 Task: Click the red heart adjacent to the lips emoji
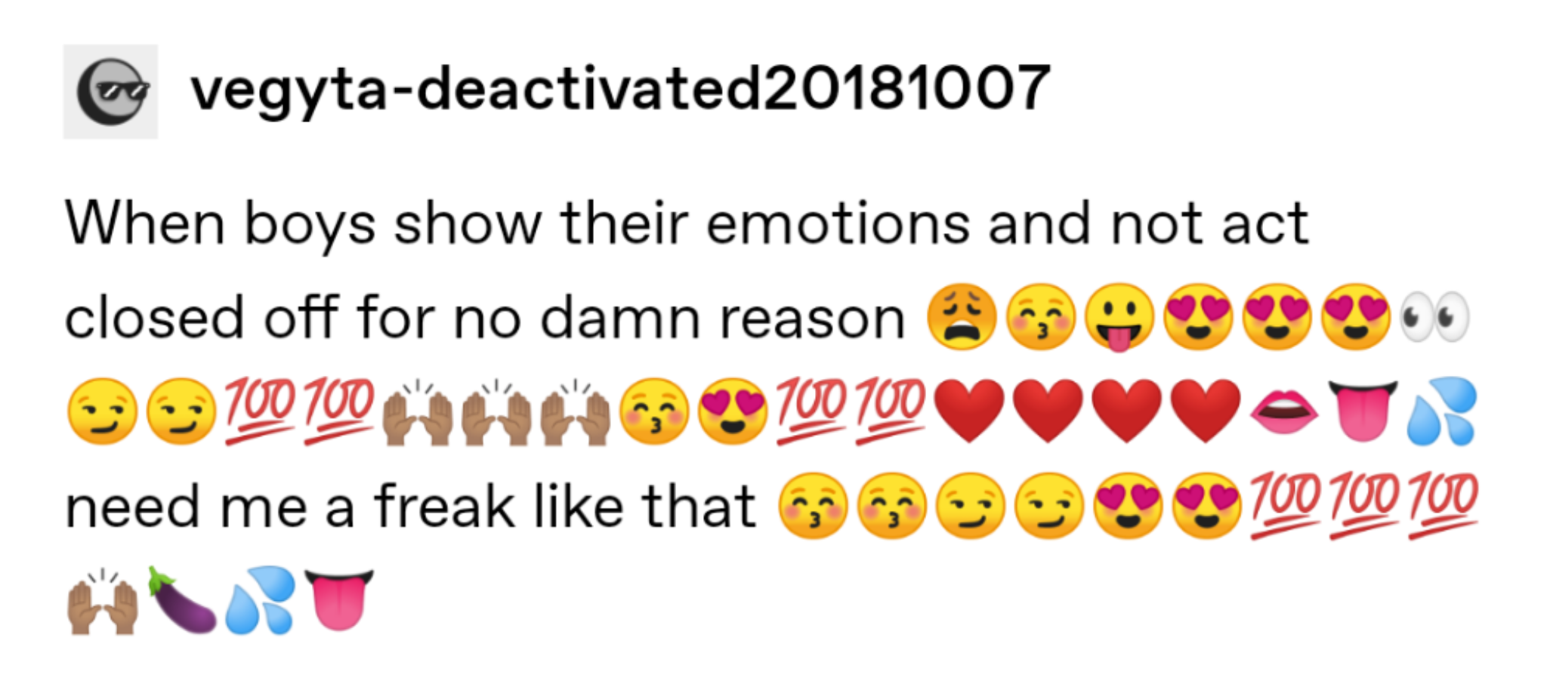pyautogui.click(x=1206, y=412)
